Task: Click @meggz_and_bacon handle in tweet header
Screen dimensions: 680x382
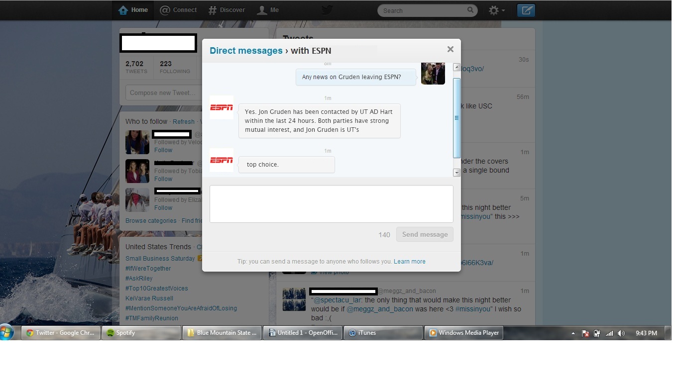Action: [x=407, y=291]
